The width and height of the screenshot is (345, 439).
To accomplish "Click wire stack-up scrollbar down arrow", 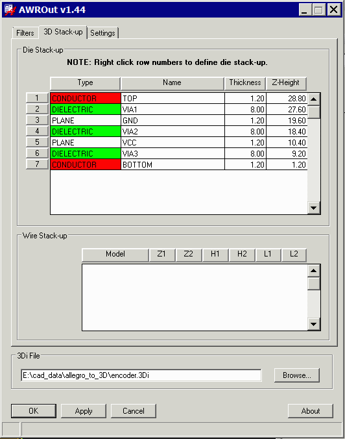I will click(314, 324).
